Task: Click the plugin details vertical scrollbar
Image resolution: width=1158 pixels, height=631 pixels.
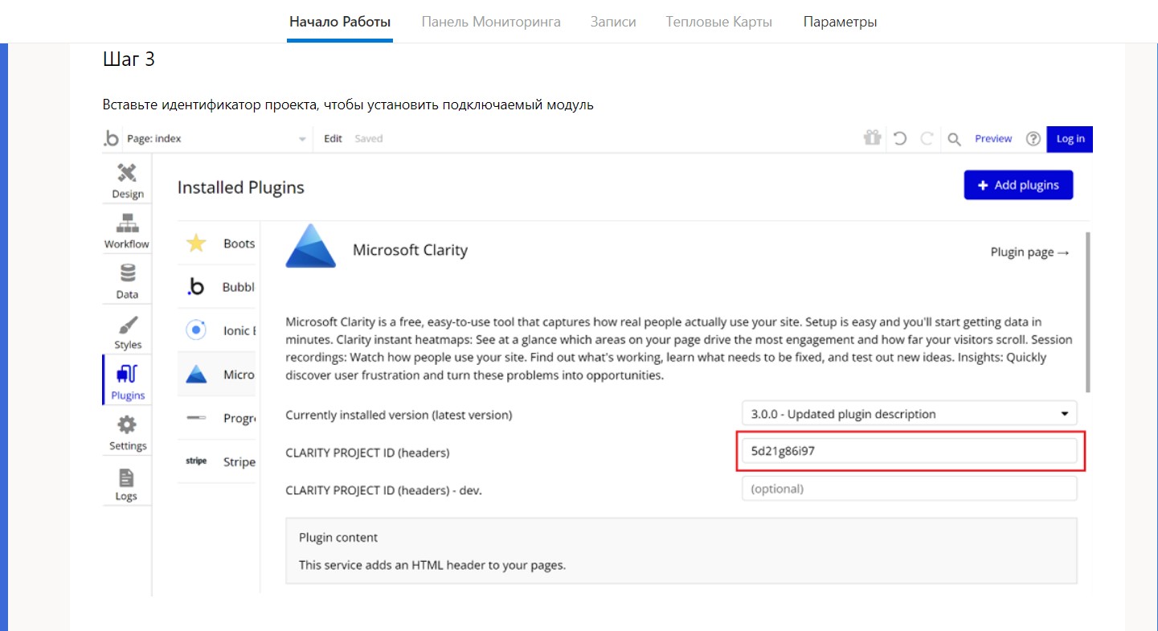Action: [1088, 312]
